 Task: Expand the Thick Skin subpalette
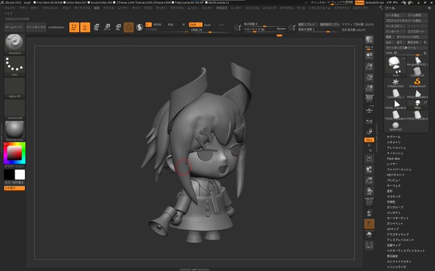click(x=393, y=158)
